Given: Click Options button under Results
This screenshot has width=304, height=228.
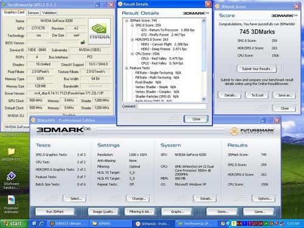Looking at the screenshot, I should [x=264, y=199].
